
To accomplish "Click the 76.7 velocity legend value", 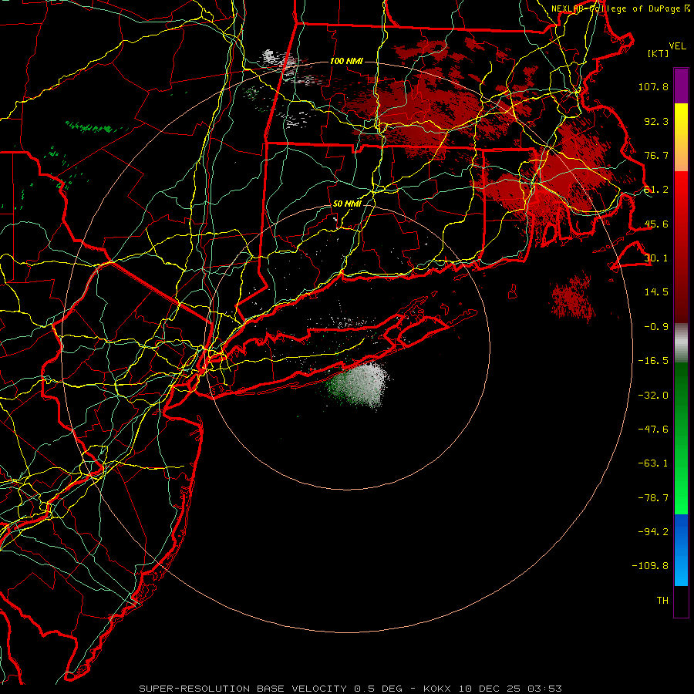I will [x=656, y=155].
